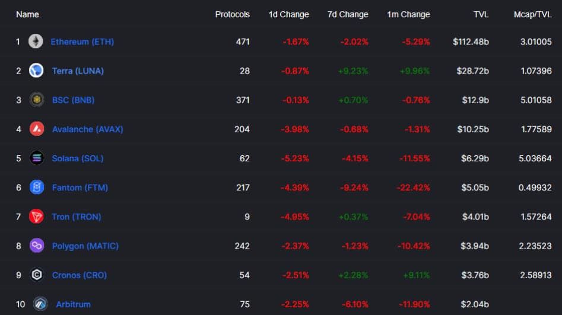Click the BSC BNB logo icon
Image resolution: width=562 pixels, height=315 pixels.
pos(36,100)
